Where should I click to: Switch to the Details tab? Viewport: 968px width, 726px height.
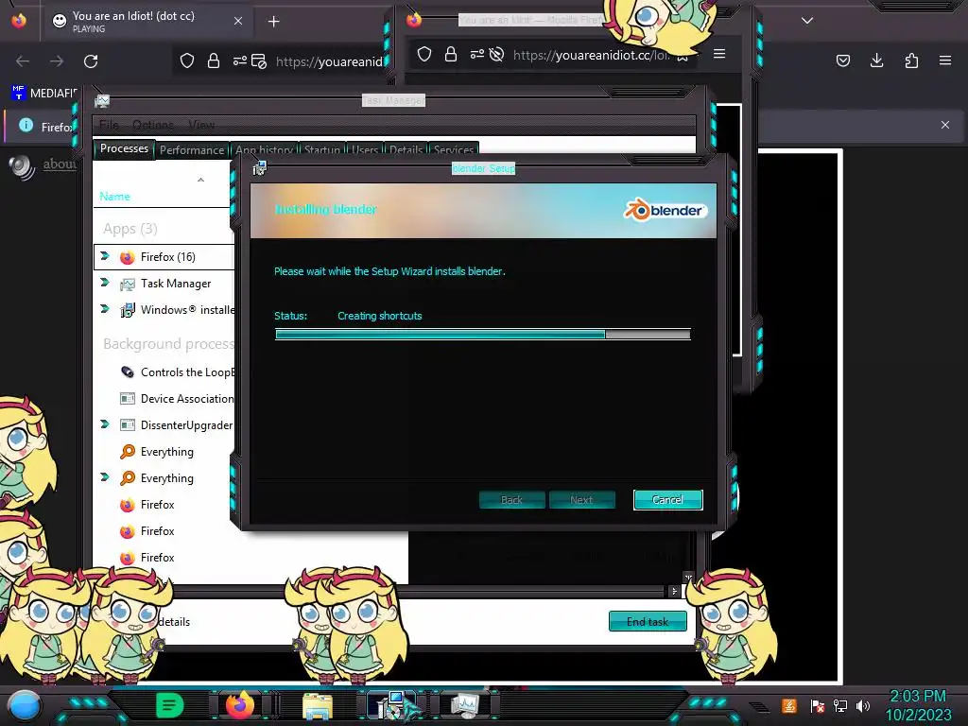[x=406, y=150]
